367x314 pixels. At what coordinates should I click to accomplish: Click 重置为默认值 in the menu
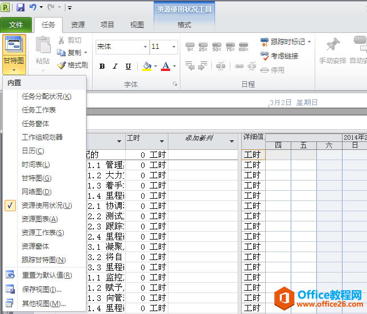point(47,275)
